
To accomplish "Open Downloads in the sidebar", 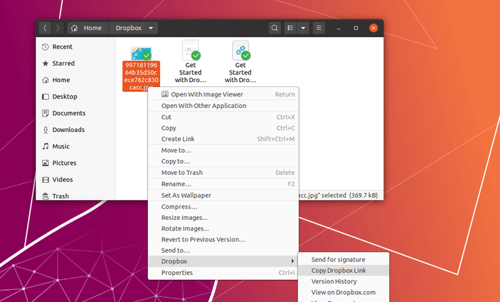I will pyautogui.click(x=76, y=130).
